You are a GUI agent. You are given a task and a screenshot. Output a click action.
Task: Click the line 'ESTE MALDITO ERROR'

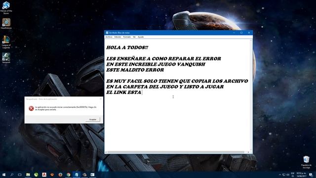(x=135, y=70)
